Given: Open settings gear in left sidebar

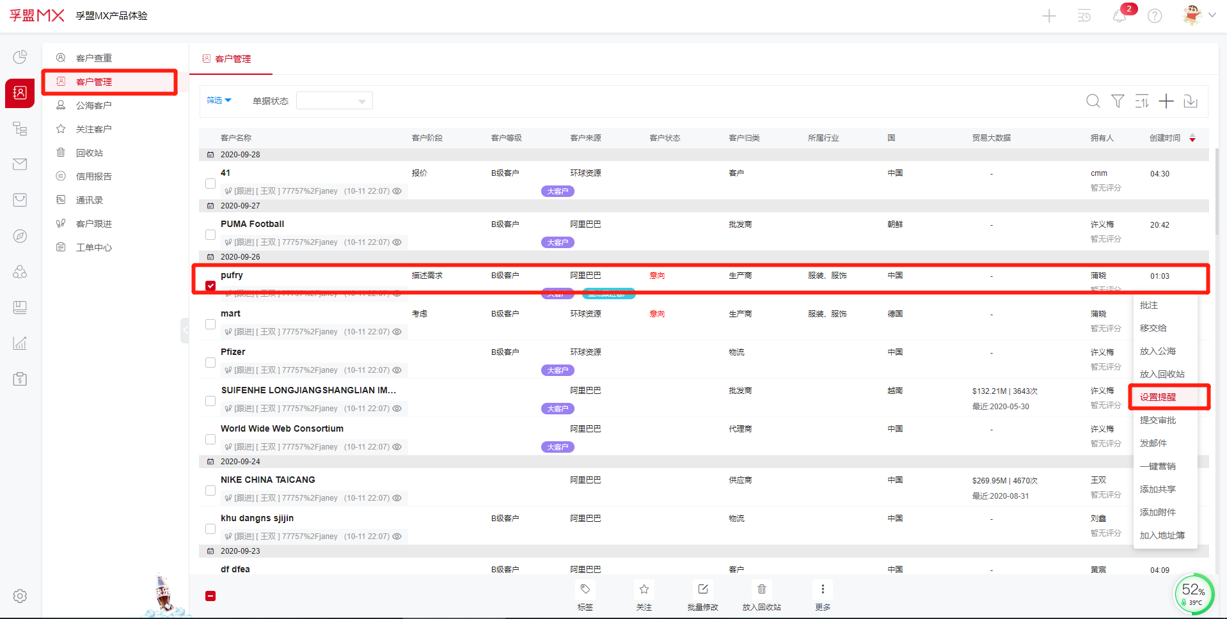Looking at the screenshot, I should coord(20,596).
